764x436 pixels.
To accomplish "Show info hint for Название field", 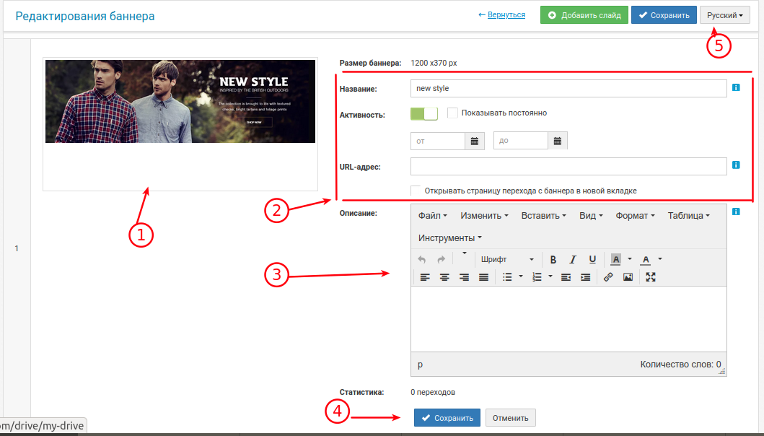I will (737, 87).
